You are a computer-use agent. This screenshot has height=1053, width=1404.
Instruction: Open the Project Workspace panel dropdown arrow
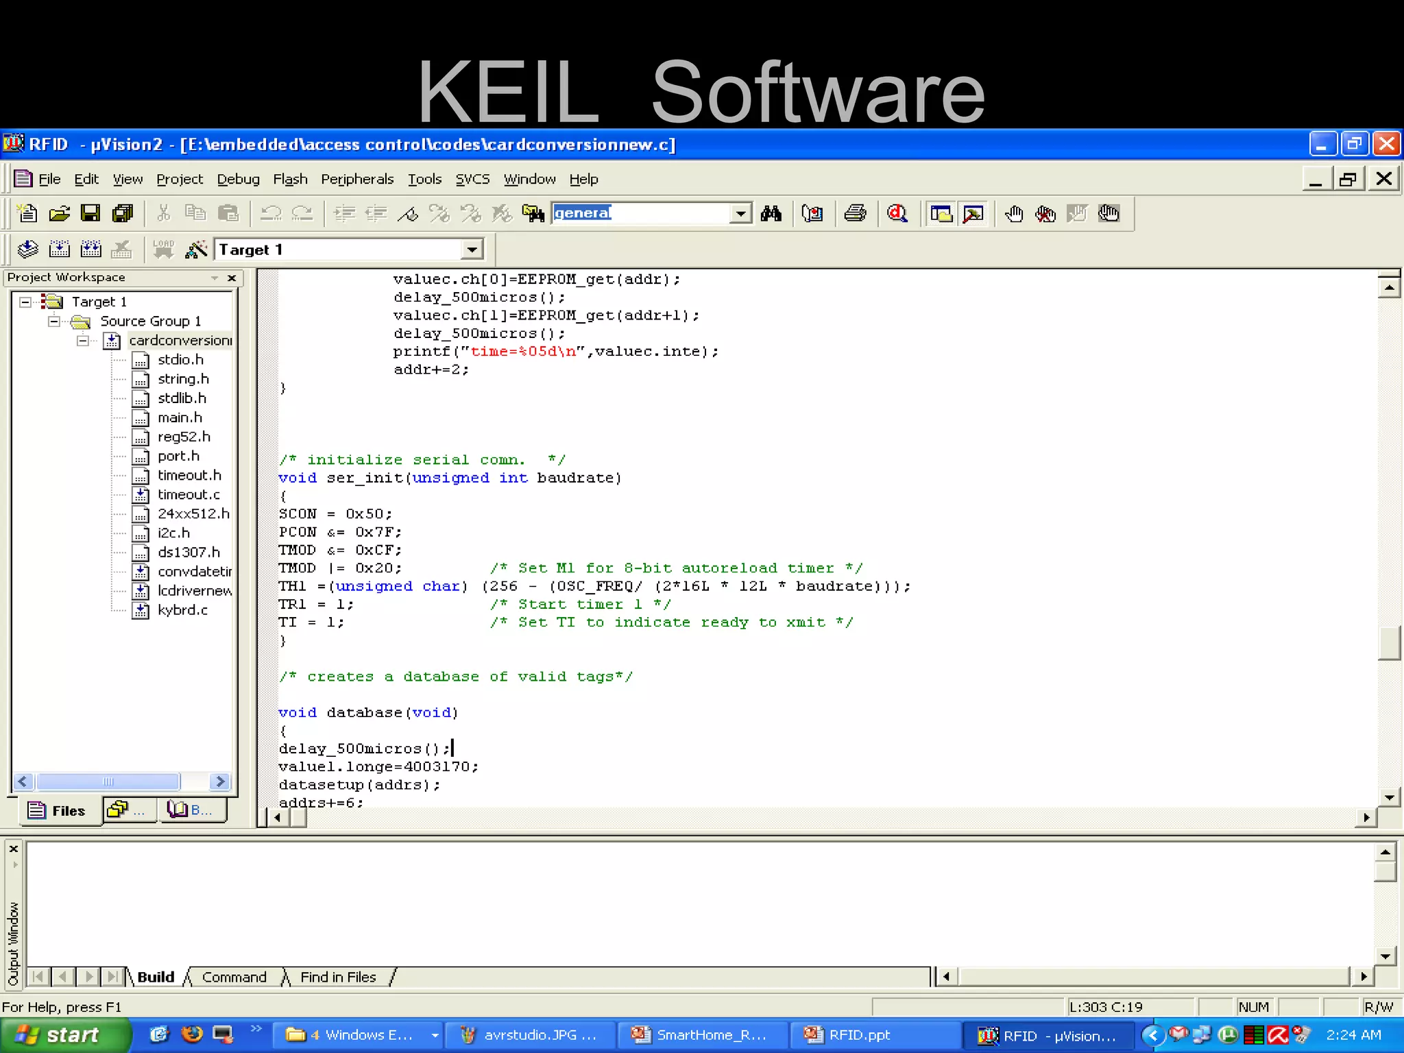[215, 278]
